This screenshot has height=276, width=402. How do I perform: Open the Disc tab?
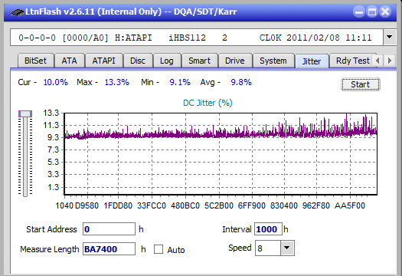pyautogui.click(x=138, y=61)
